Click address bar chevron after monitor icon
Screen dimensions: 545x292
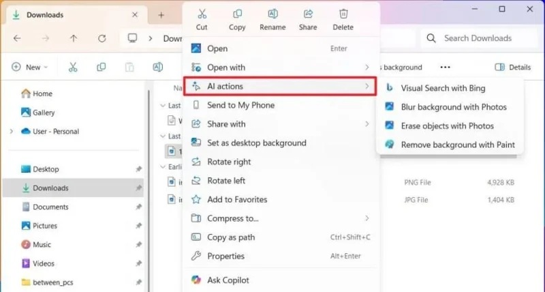click(151, 38)
